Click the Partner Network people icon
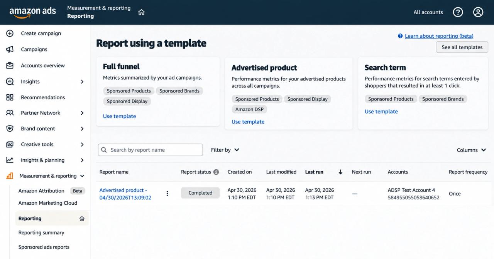 10,113
